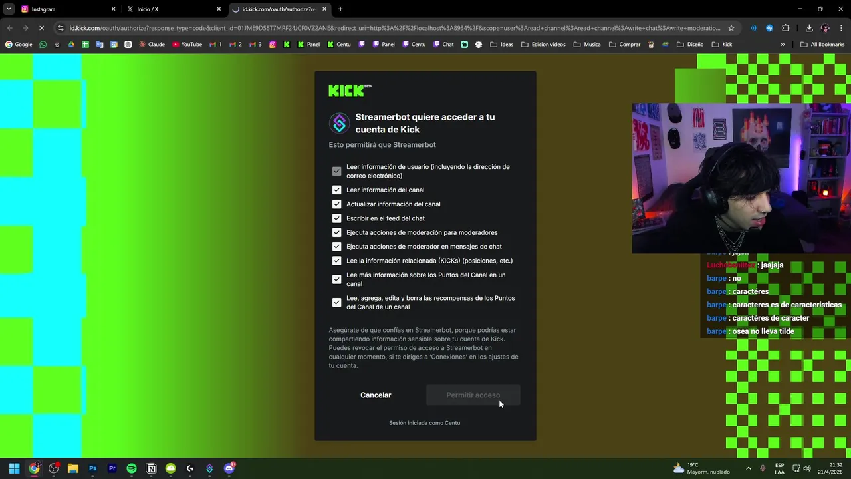Open the Kick 'Panel' bookmark
The width and height of the screenshot is (851, 479).
[308, 45]
